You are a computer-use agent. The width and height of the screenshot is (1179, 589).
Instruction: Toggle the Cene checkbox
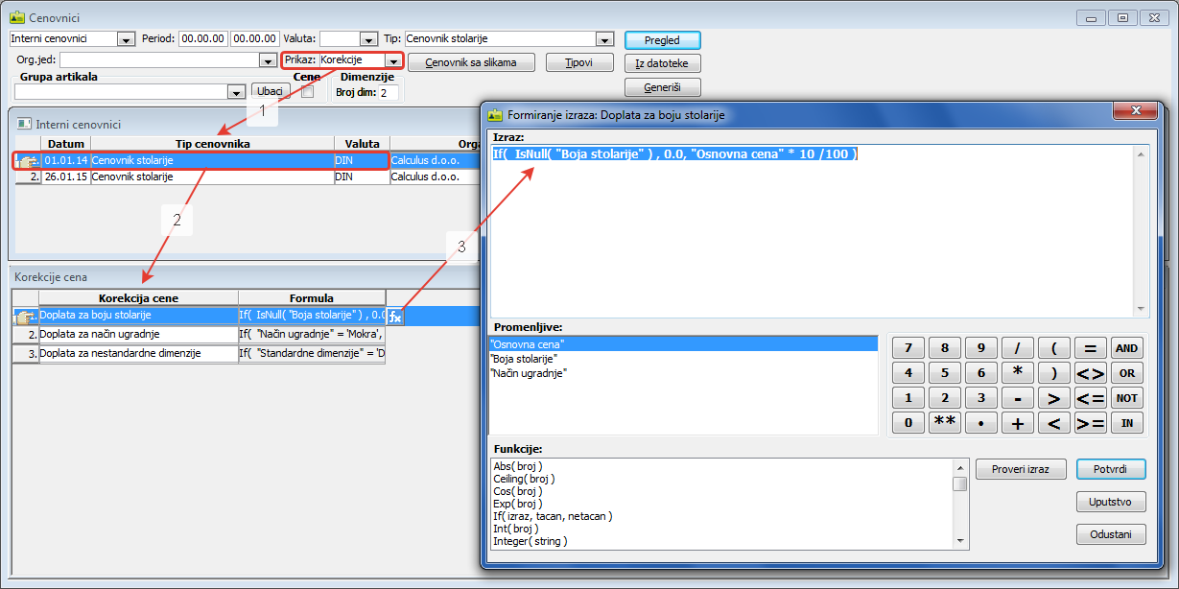pyautogui.click(x=307, y=92)
